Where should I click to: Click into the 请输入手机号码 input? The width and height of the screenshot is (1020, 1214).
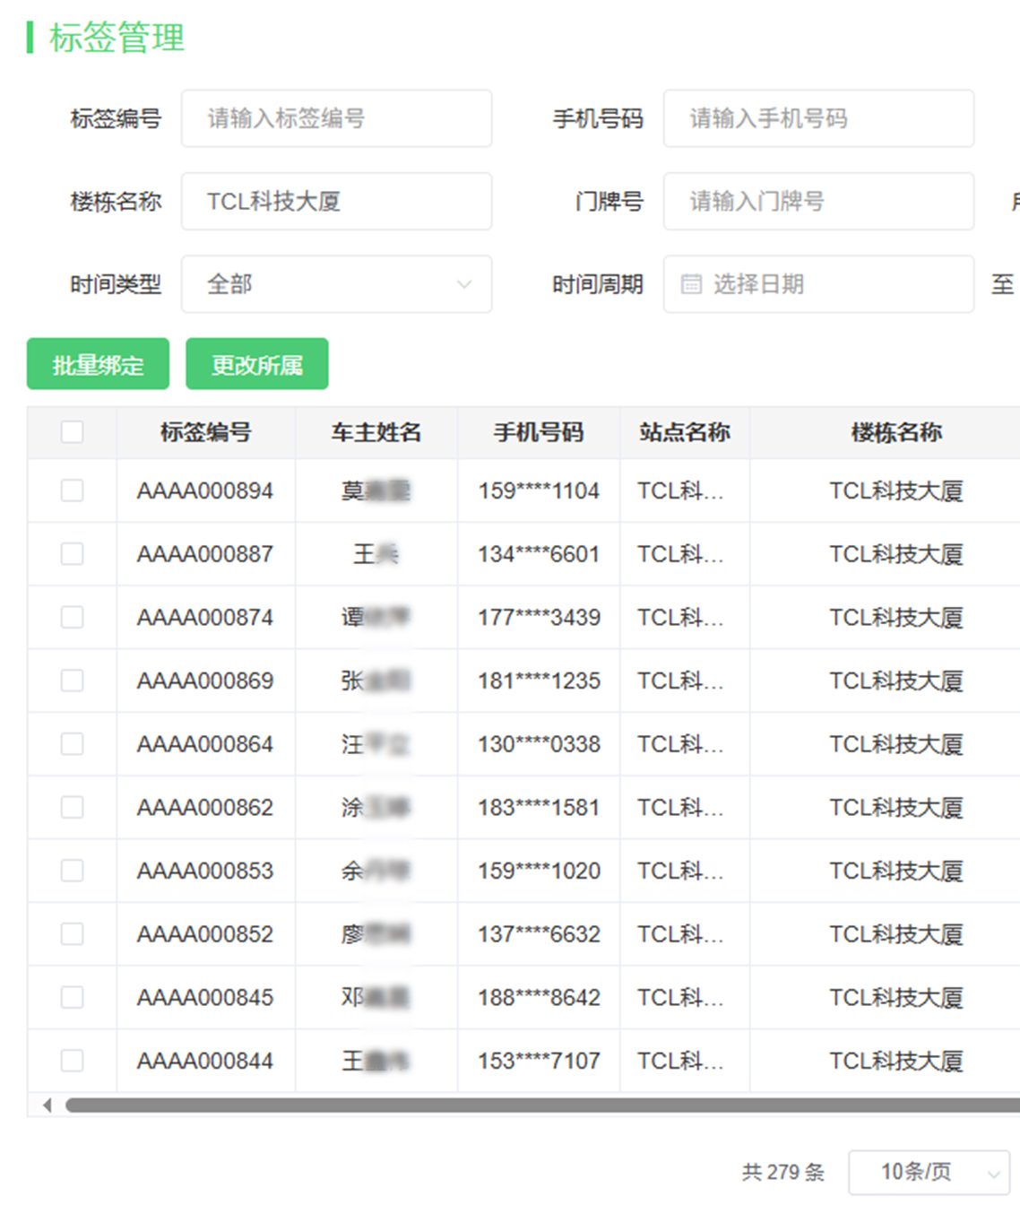tap(818, 118)
